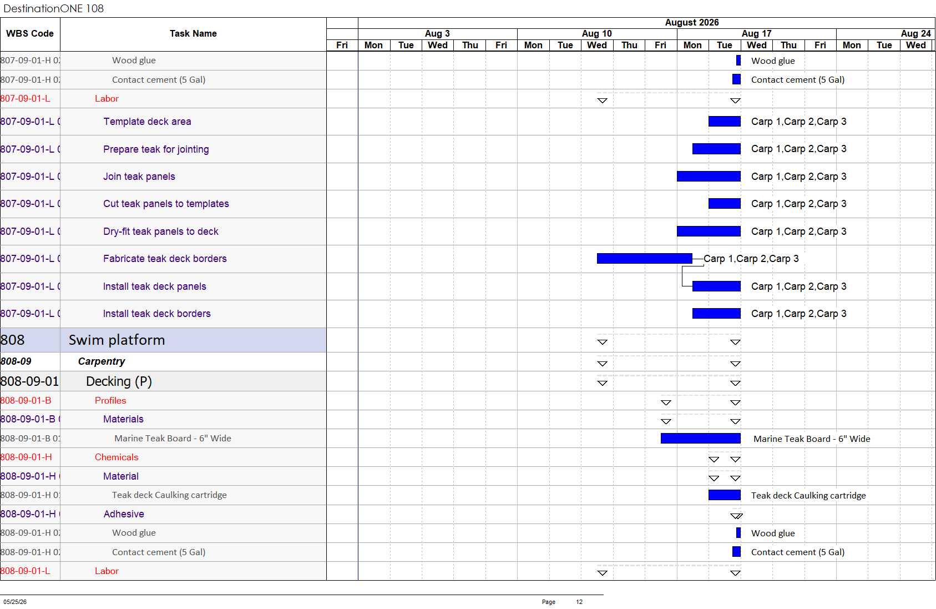Click the Task Name column header

[x=193, y=34]
